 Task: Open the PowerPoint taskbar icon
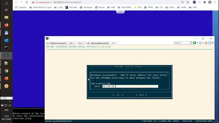pyautogui.click(x=6, y=78)
